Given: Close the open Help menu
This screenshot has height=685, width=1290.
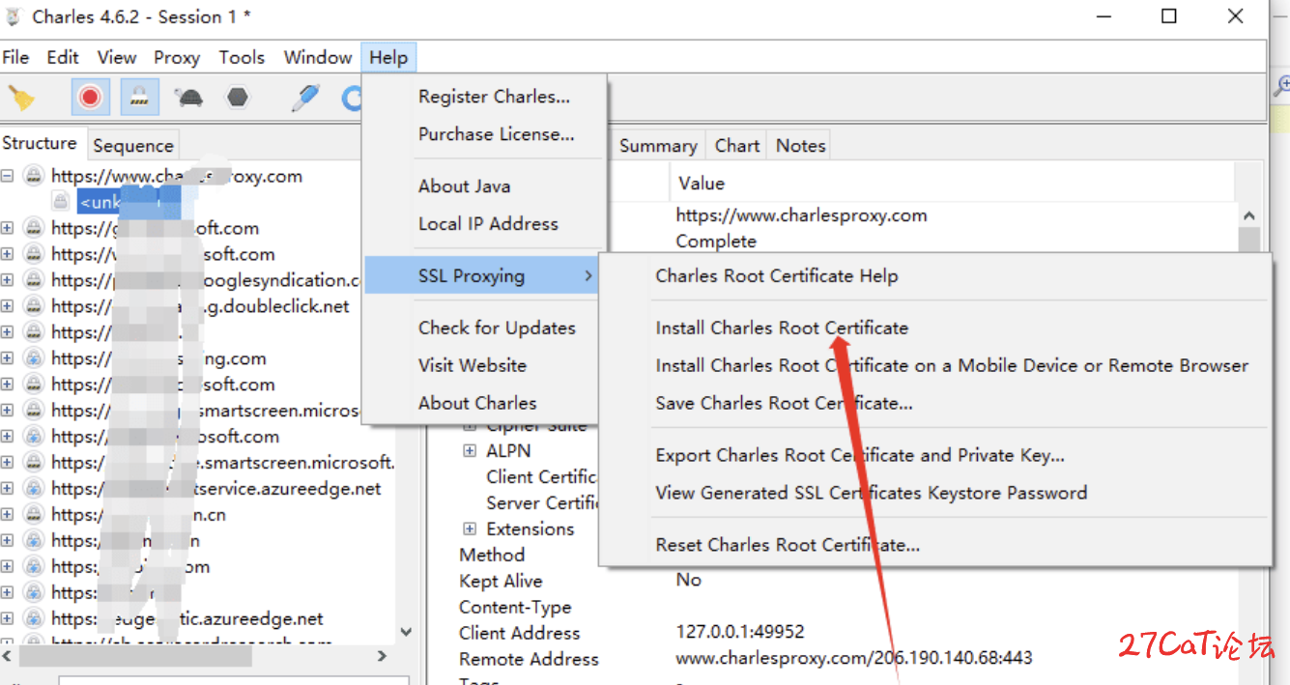Looking at the screenshot, I should [x=388, y=58].
